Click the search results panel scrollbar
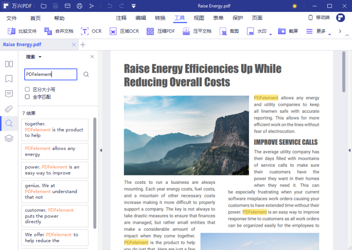The image size is (352, 250). [x=95, y=173]
